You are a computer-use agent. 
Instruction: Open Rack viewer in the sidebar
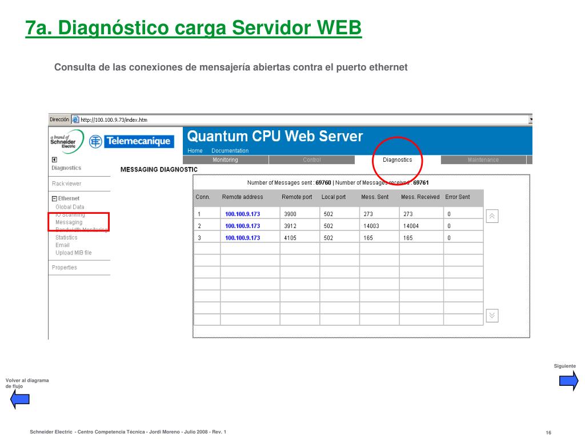coord(66,183)
